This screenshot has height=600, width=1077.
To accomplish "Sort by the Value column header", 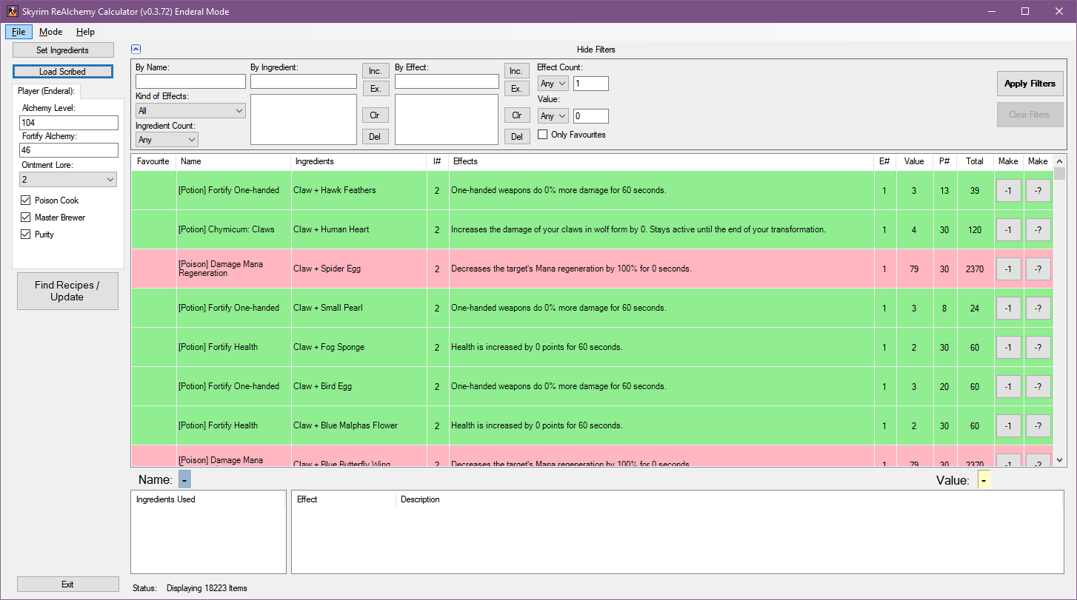I will tap(914, 161).
